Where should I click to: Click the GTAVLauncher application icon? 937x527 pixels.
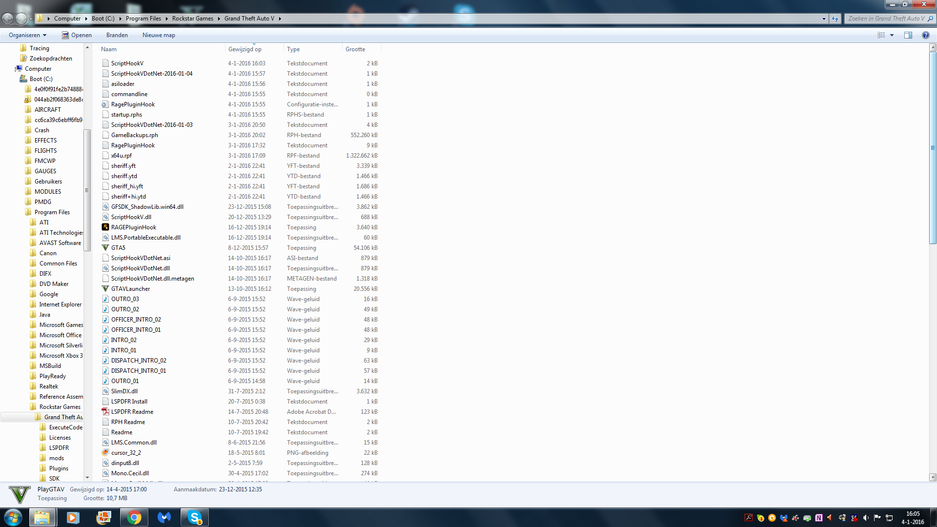tap(105, 288)
